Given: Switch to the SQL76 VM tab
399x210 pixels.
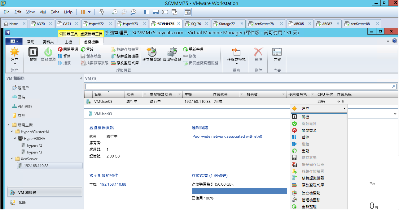Looking at the screenshot, I should 196,24.
